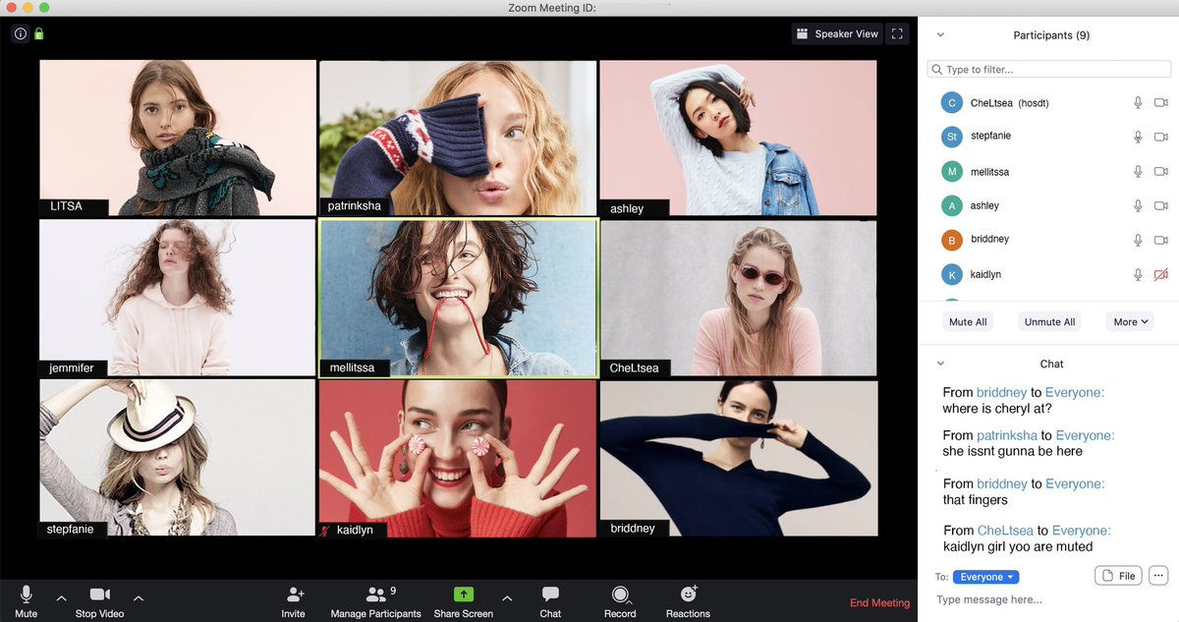Viewport: 1179px width, 622px height.
Task: Open Reactions menu
Action: click(688, 601)
